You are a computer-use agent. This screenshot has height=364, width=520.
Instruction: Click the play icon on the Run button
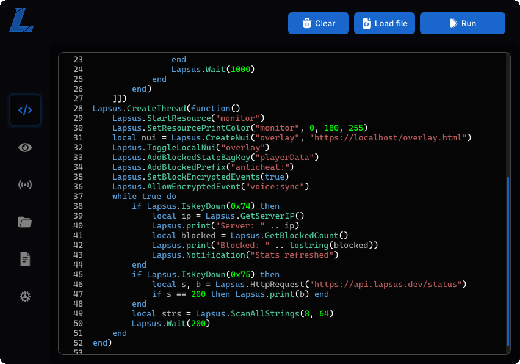(453, 23)
